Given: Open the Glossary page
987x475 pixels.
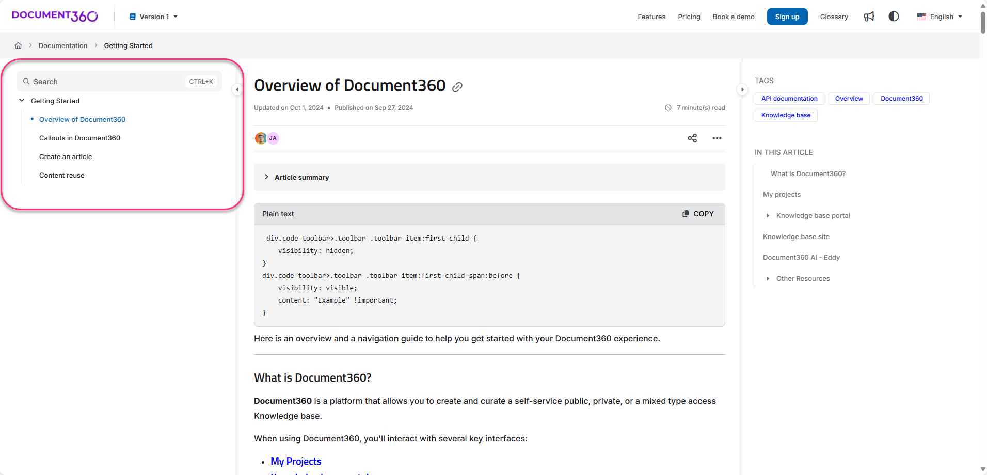Looking at the screenshot, I should click(834, 17).
